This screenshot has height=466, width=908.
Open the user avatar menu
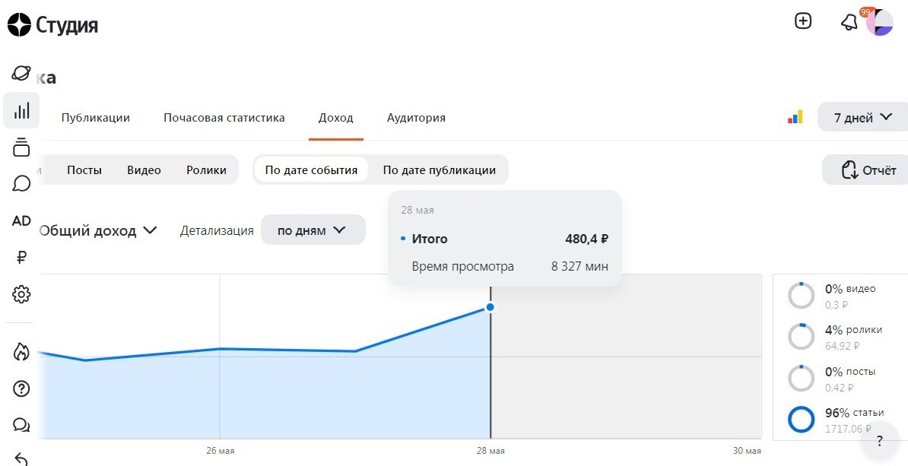[880, 22]
